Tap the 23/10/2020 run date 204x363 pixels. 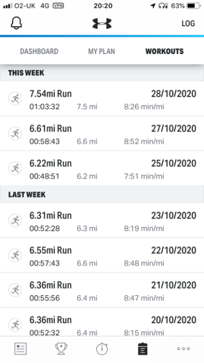pos(174,216)
